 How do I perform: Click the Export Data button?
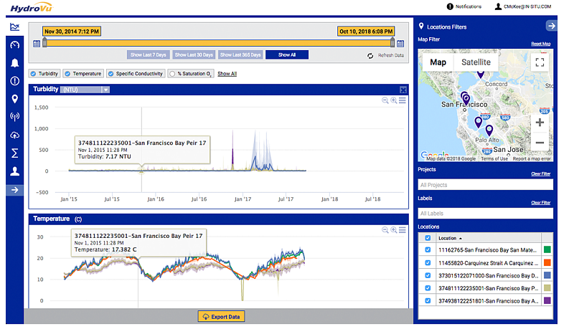tap(220, 316)
